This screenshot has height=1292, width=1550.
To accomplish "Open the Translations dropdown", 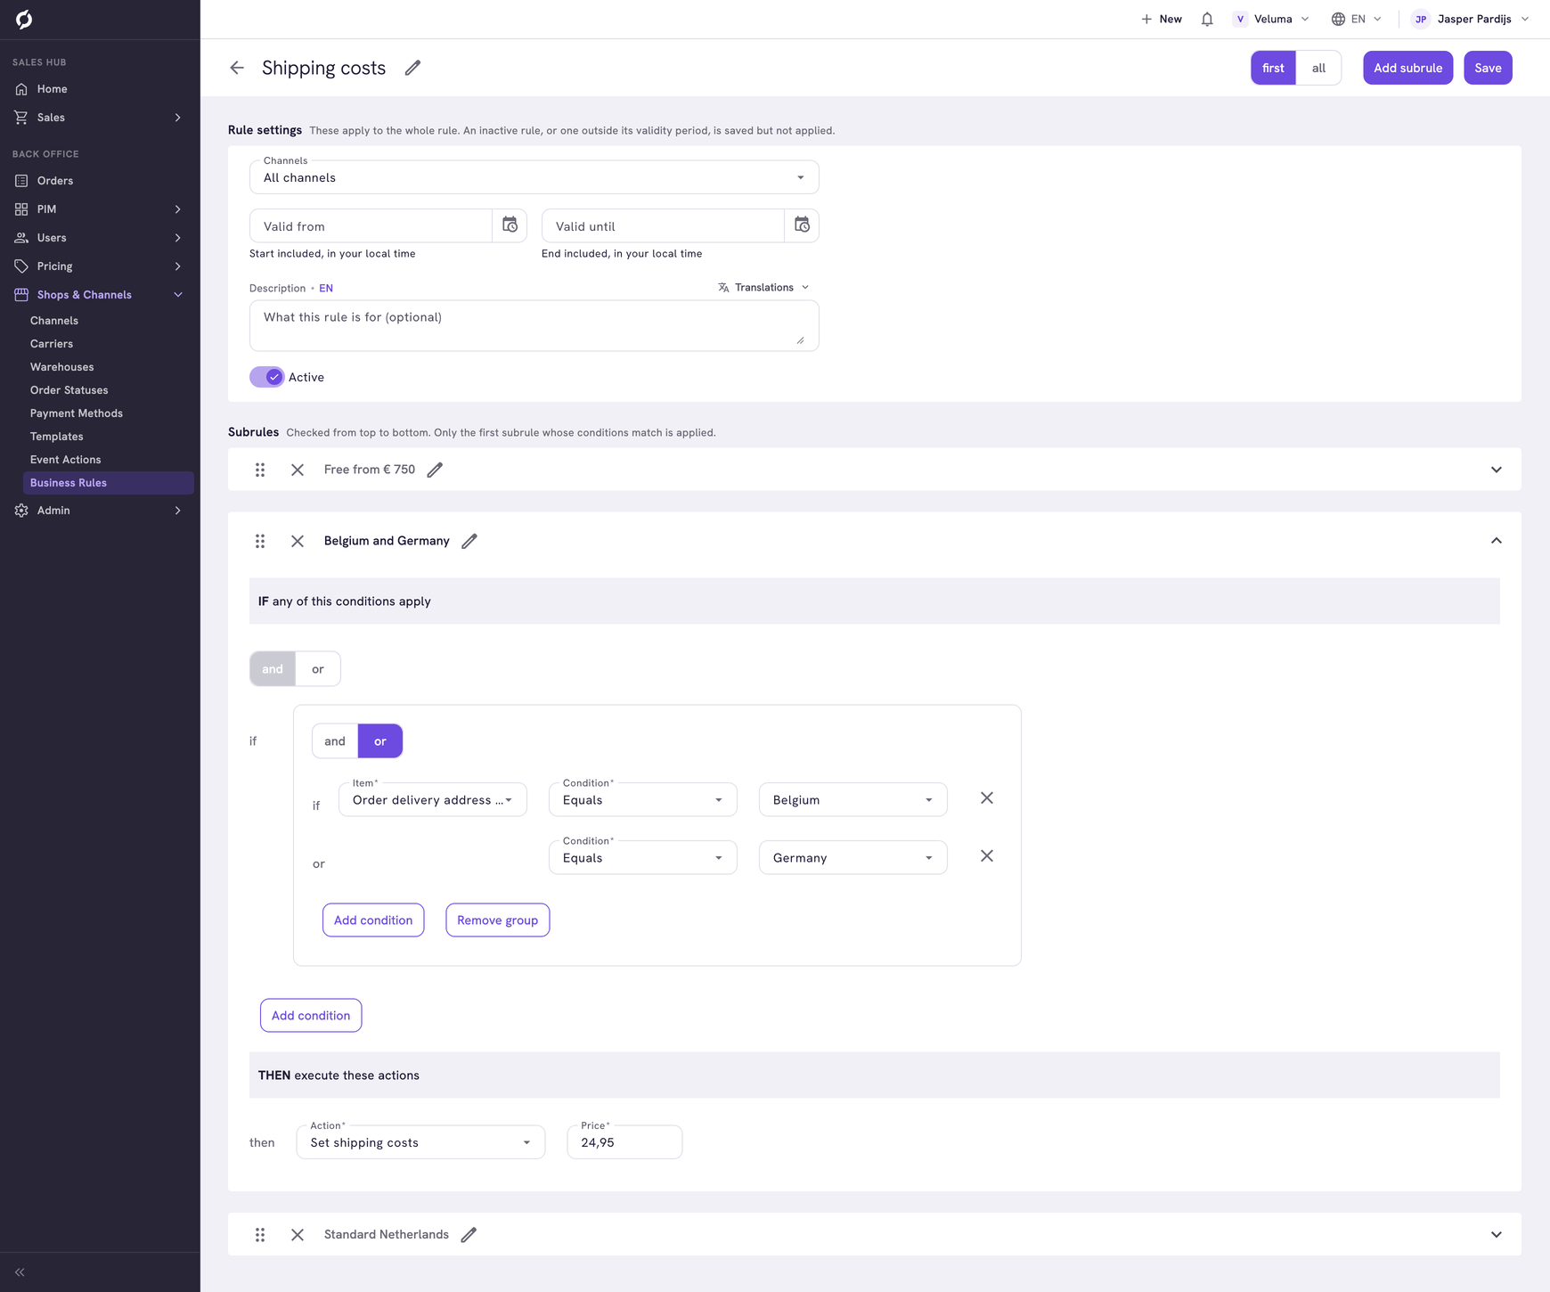I will pos(763,287).
